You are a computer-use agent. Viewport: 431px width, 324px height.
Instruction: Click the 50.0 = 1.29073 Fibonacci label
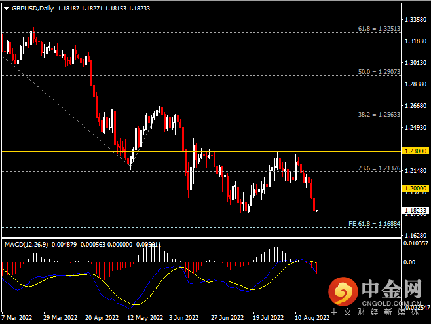click(379, 71)
